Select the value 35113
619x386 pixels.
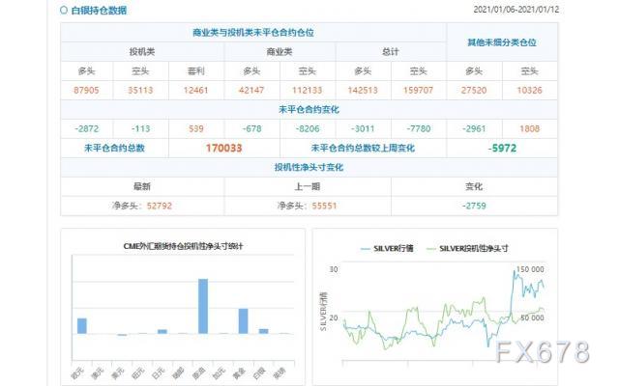140,90
